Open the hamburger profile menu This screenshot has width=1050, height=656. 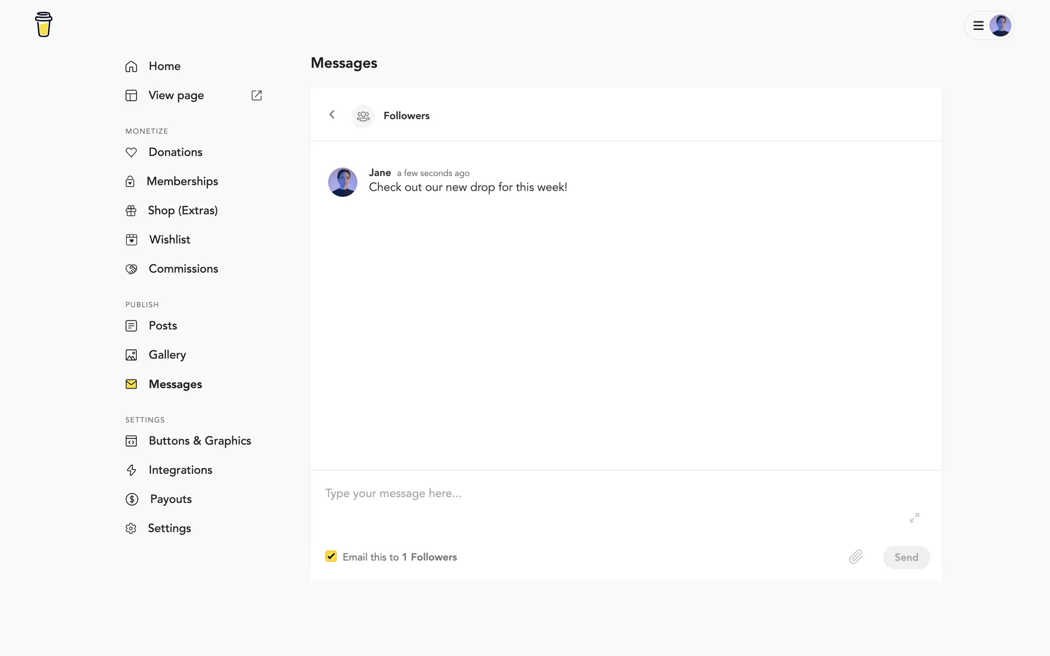coord(978,25)
